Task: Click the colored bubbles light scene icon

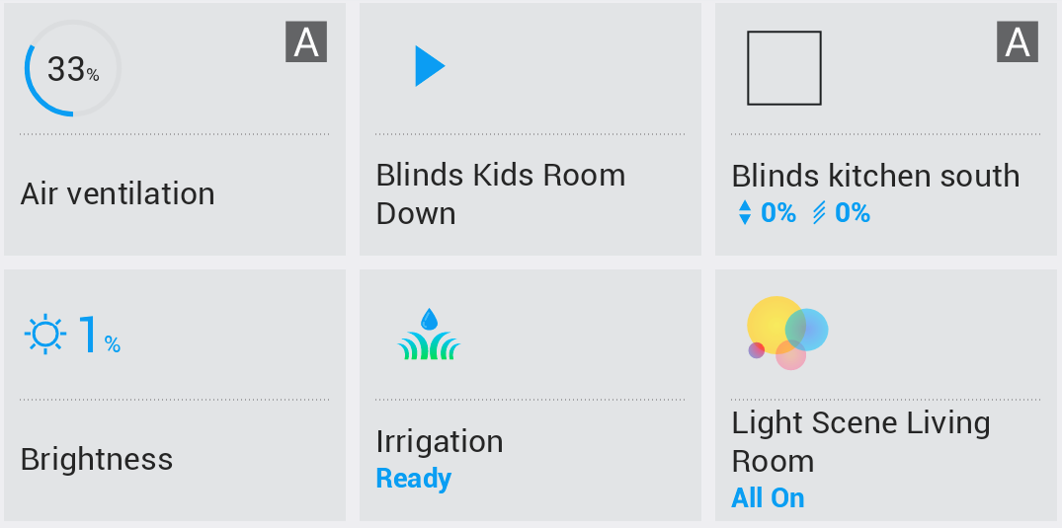Action: tap(785, 333)
